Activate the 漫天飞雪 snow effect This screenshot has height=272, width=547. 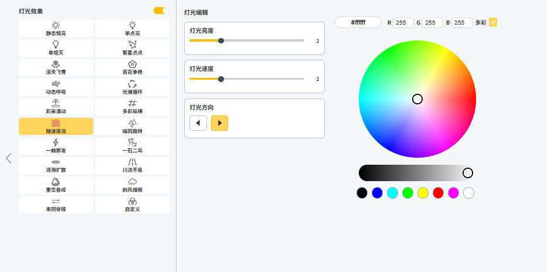pos(56,67)
